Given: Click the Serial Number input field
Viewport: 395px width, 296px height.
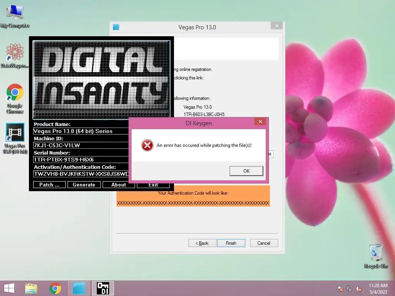Looking at the screenshot, I should click(x=81, y=160).
